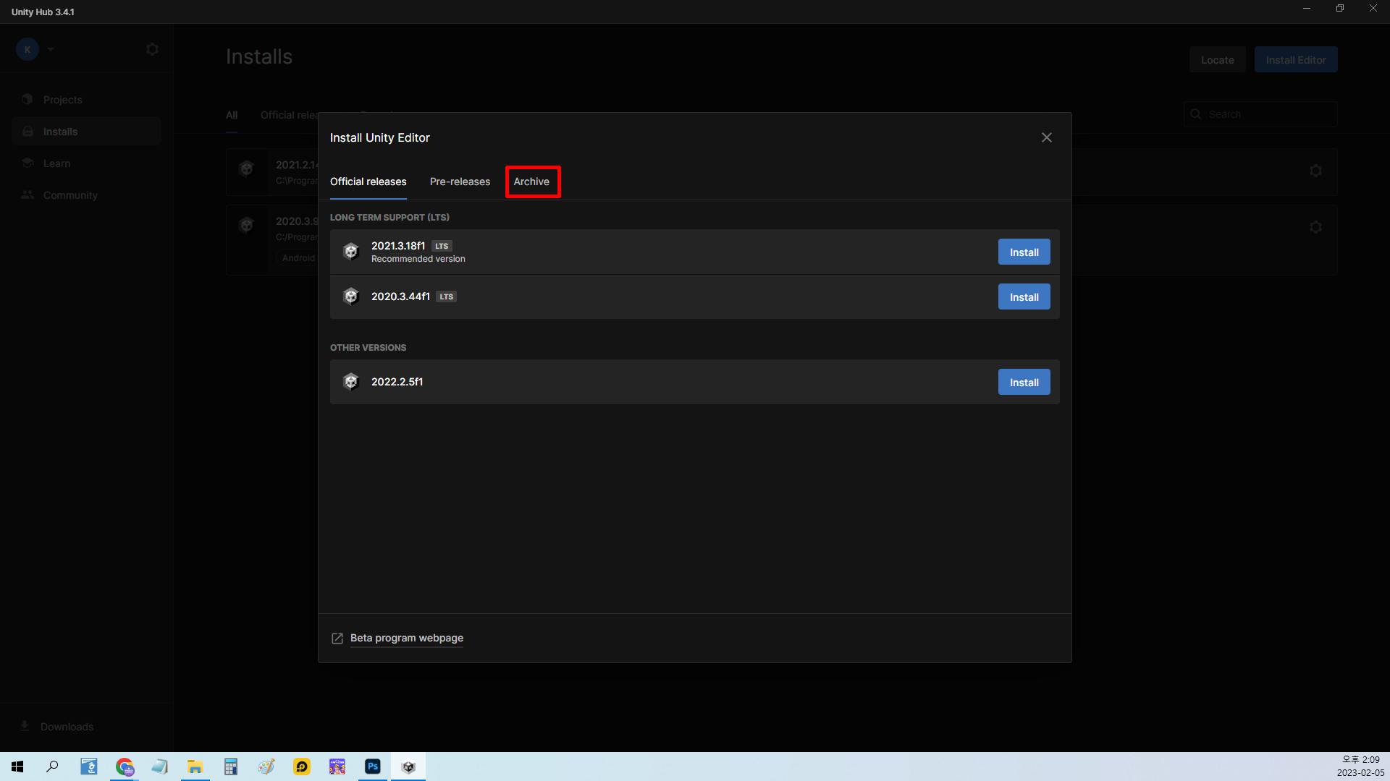This screenshot has width=1390, height=781.
Task: Install Unity 2020.3.44f1 LTS
Action: (x=1024, y=297)
